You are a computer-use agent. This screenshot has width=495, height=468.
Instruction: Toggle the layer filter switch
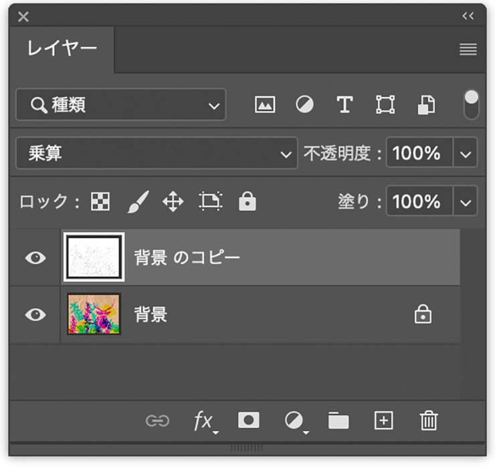(472, 105)
